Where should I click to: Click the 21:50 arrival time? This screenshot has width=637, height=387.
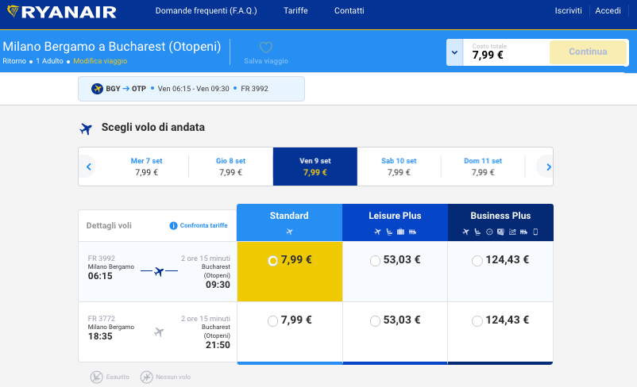click(218, 345)
